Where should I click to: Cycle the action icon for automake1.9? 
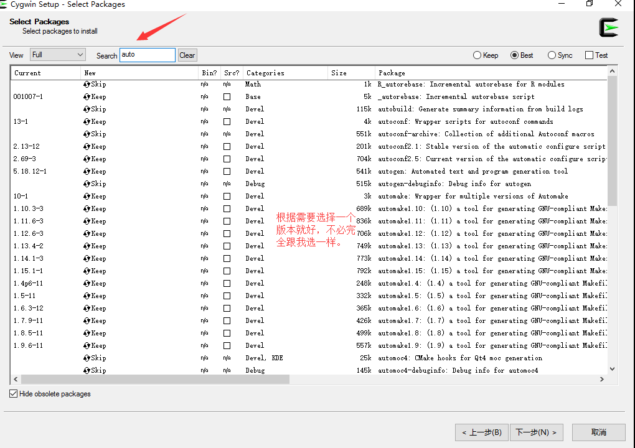[87, 345]
